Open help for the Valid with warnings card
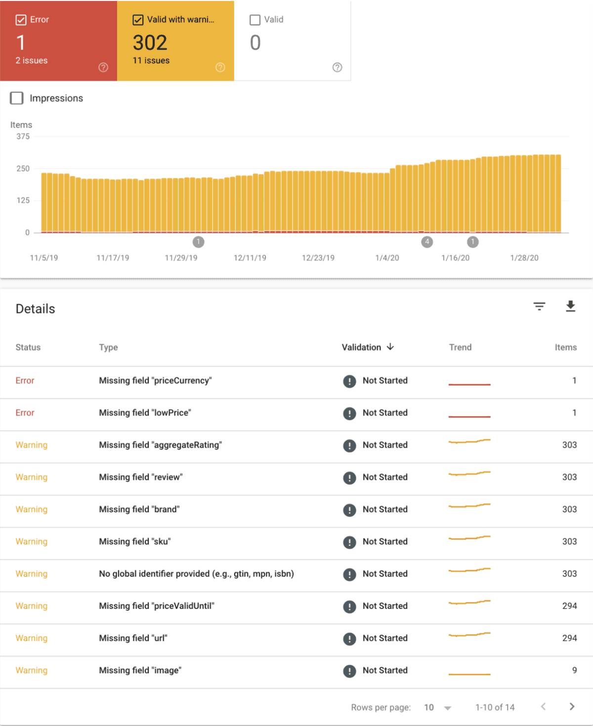The width and height of the screenshot is (593, 726). click(x=220, y=67)
